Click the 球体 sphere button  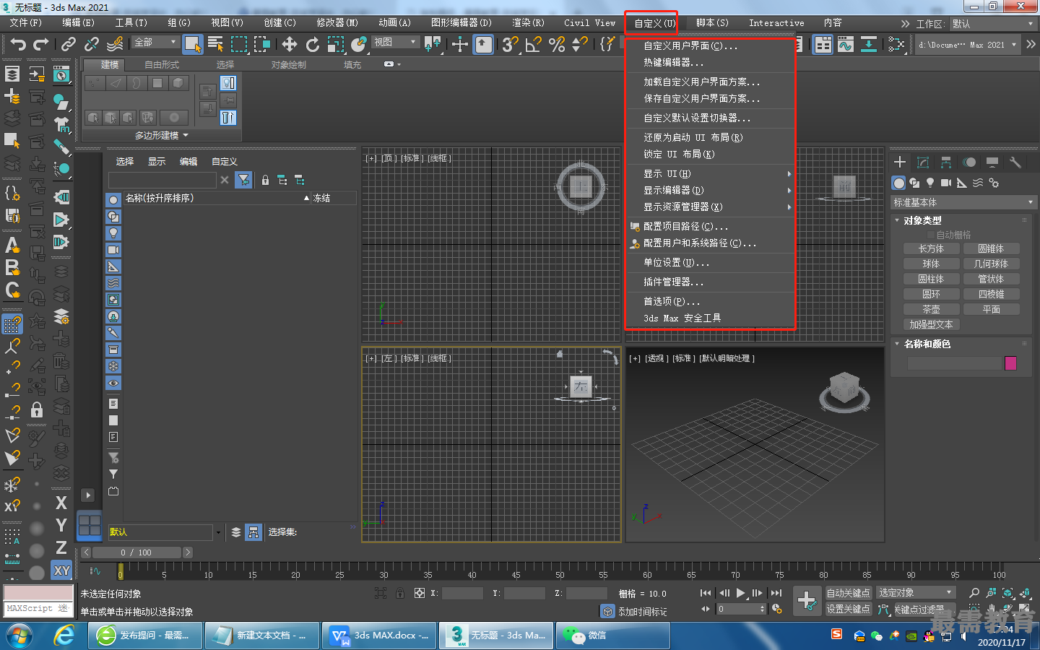(x=931, y=264)
